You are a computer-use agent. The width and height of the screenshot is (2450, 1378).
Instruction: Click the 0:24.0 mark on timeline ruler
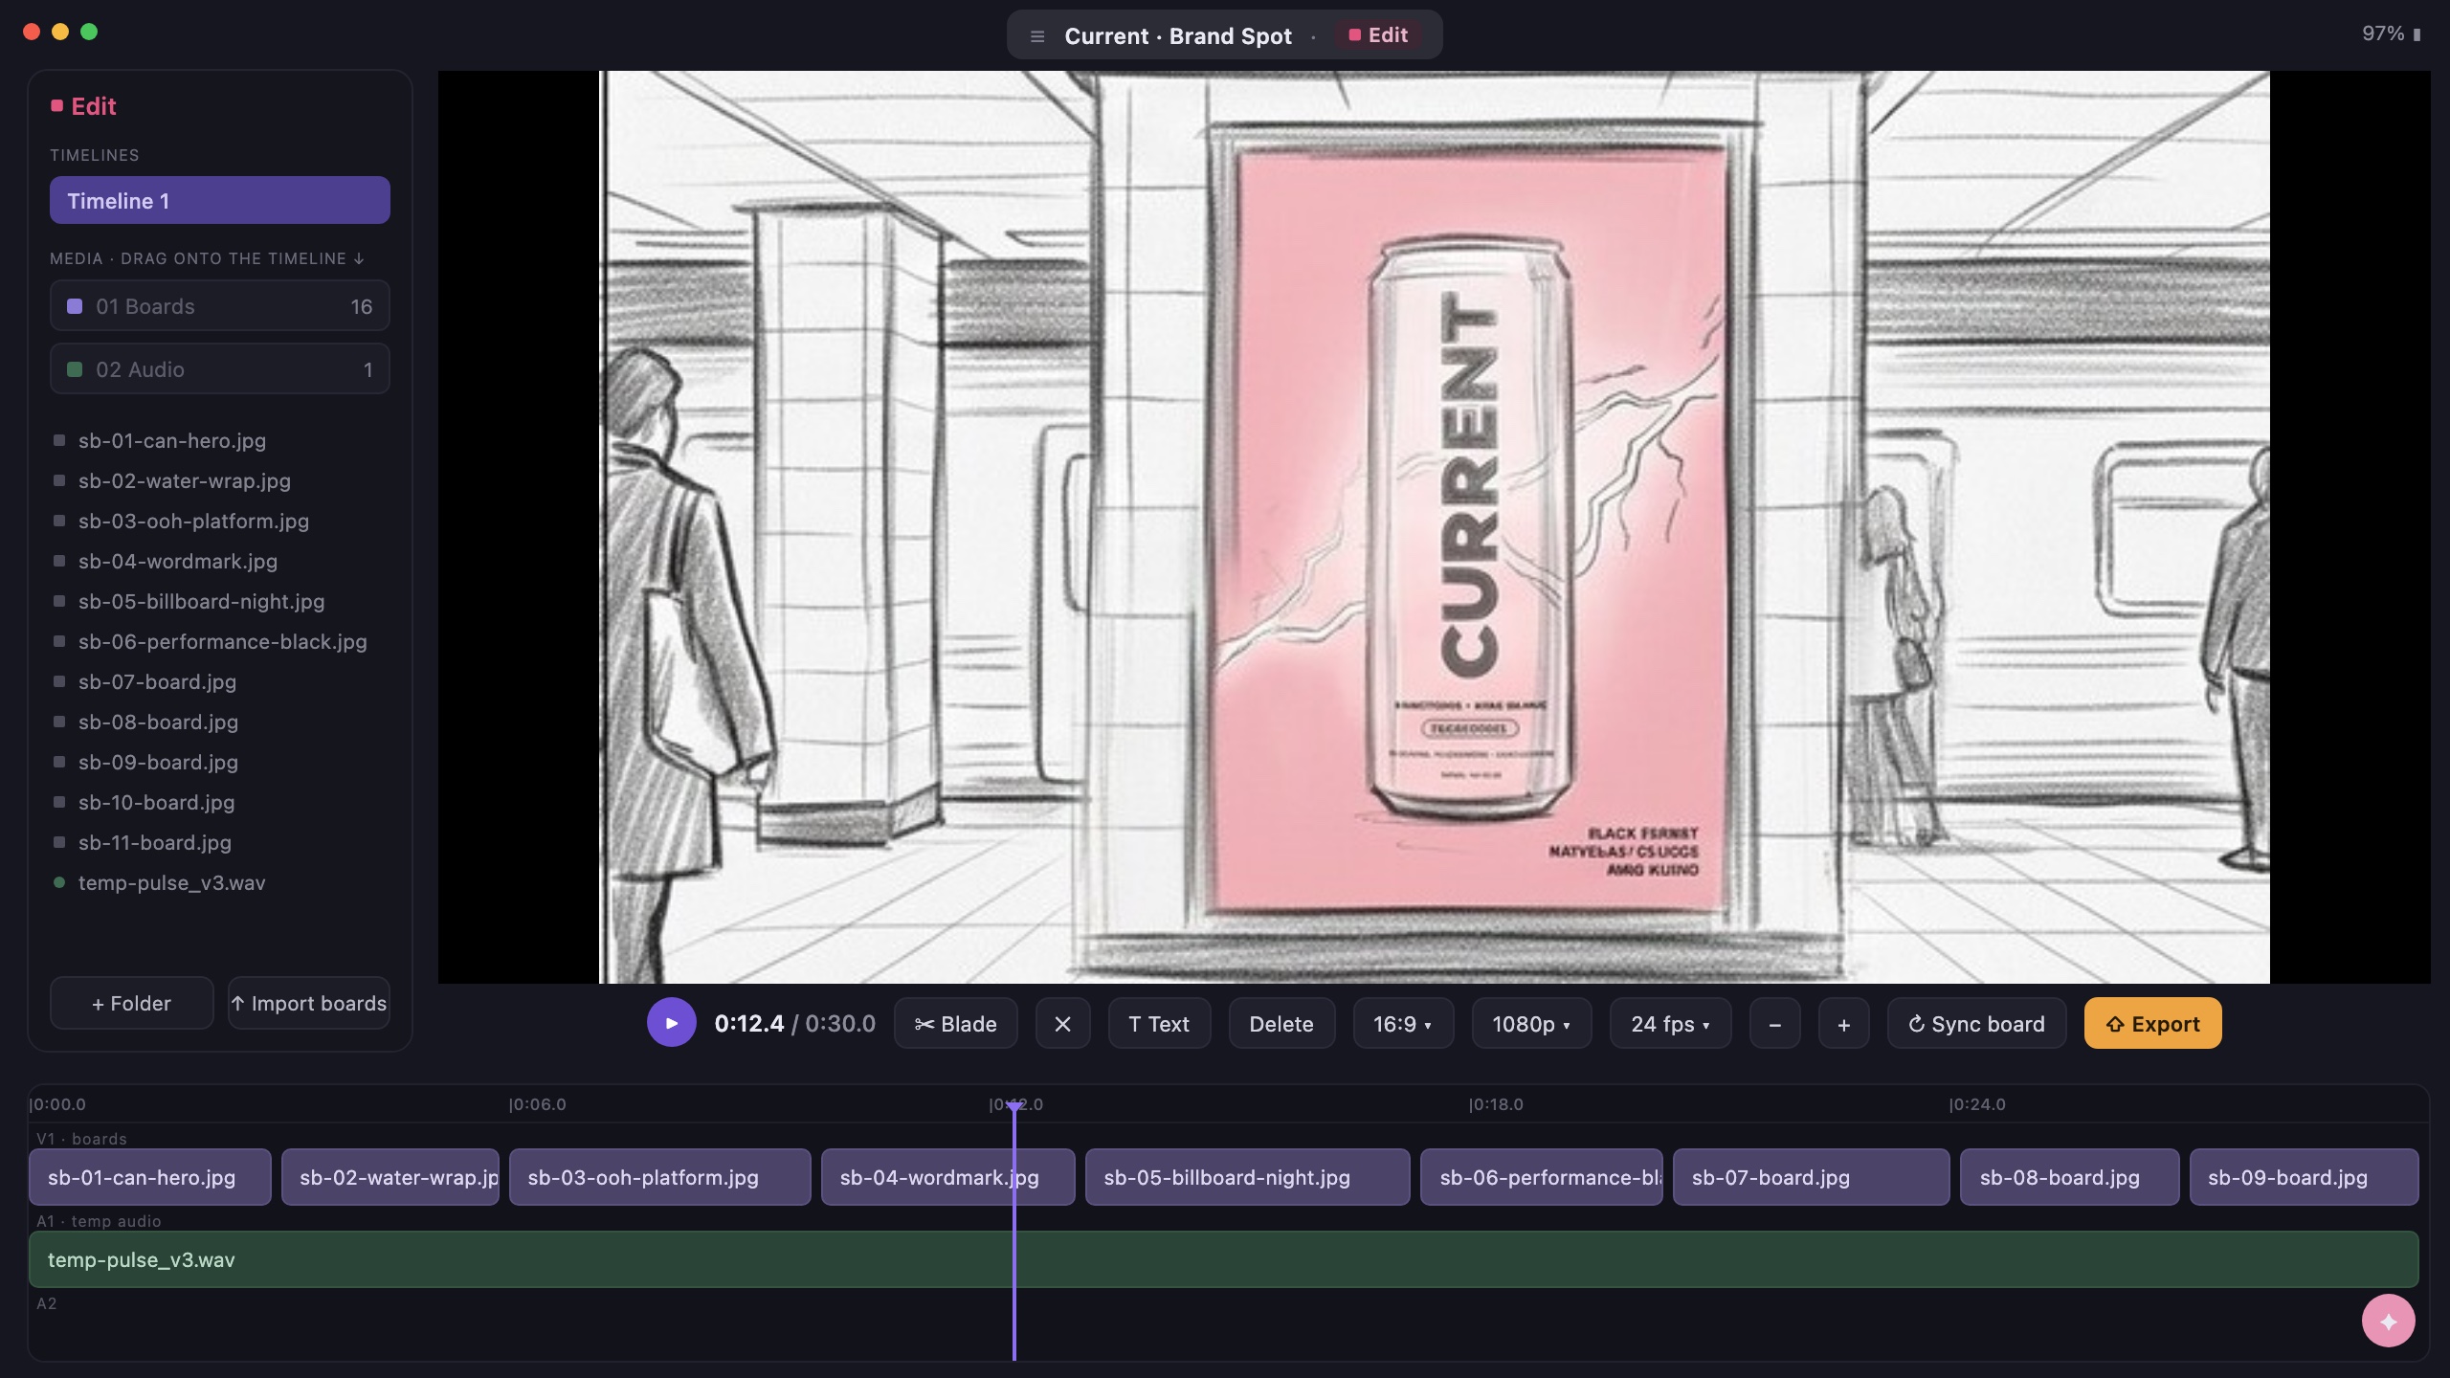coord(1978,1104)
